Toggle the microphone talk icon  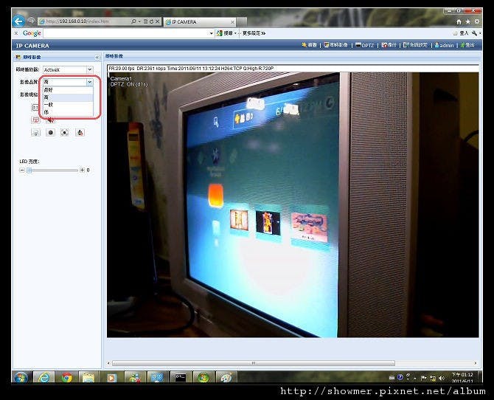(x=80, y=133)
